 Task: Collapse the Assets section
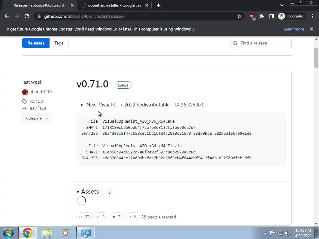[88, 192]
